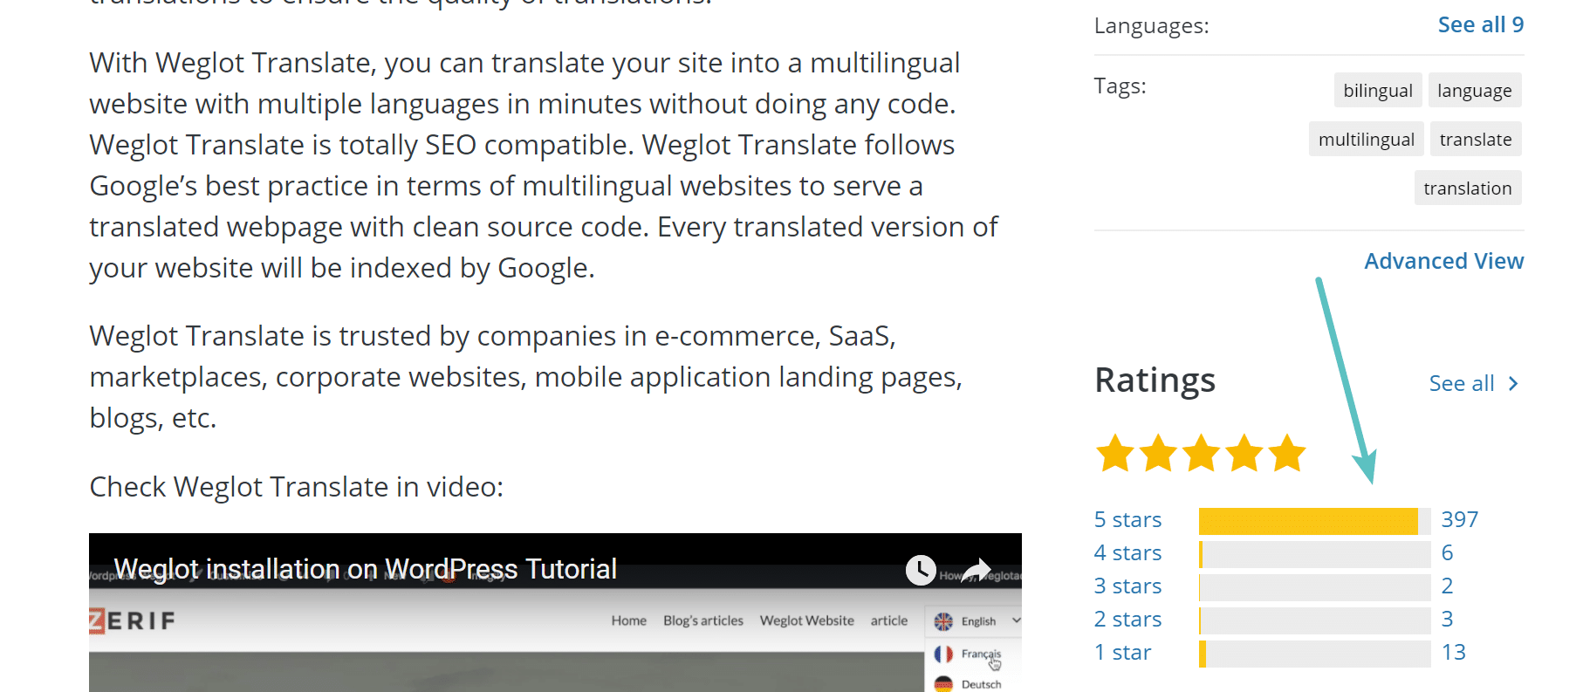Click article in the video site menu

[x=888, y=620]
